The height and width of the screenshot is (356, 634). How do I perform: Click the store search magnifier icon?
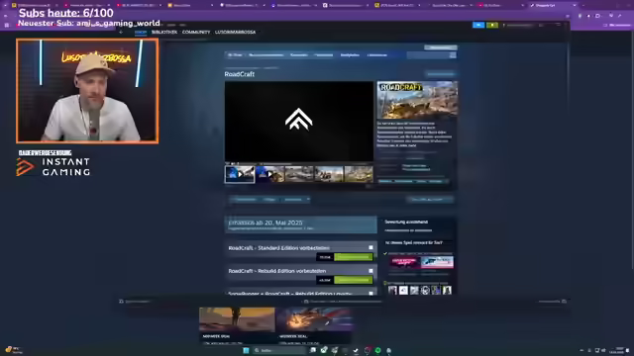453,55
